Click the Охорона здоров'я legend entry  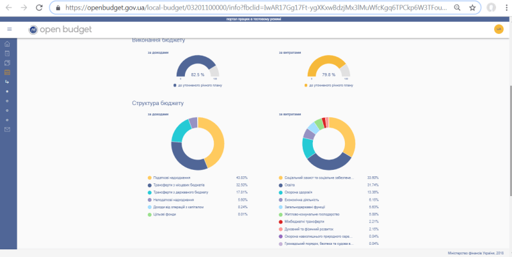(300, 191)
